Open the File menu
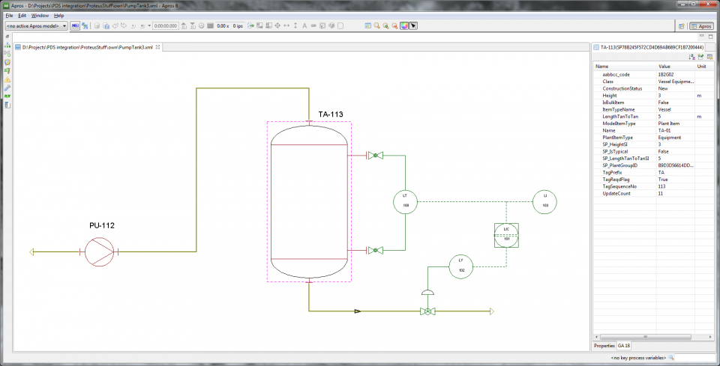720x366 pixels. (9, 16)
